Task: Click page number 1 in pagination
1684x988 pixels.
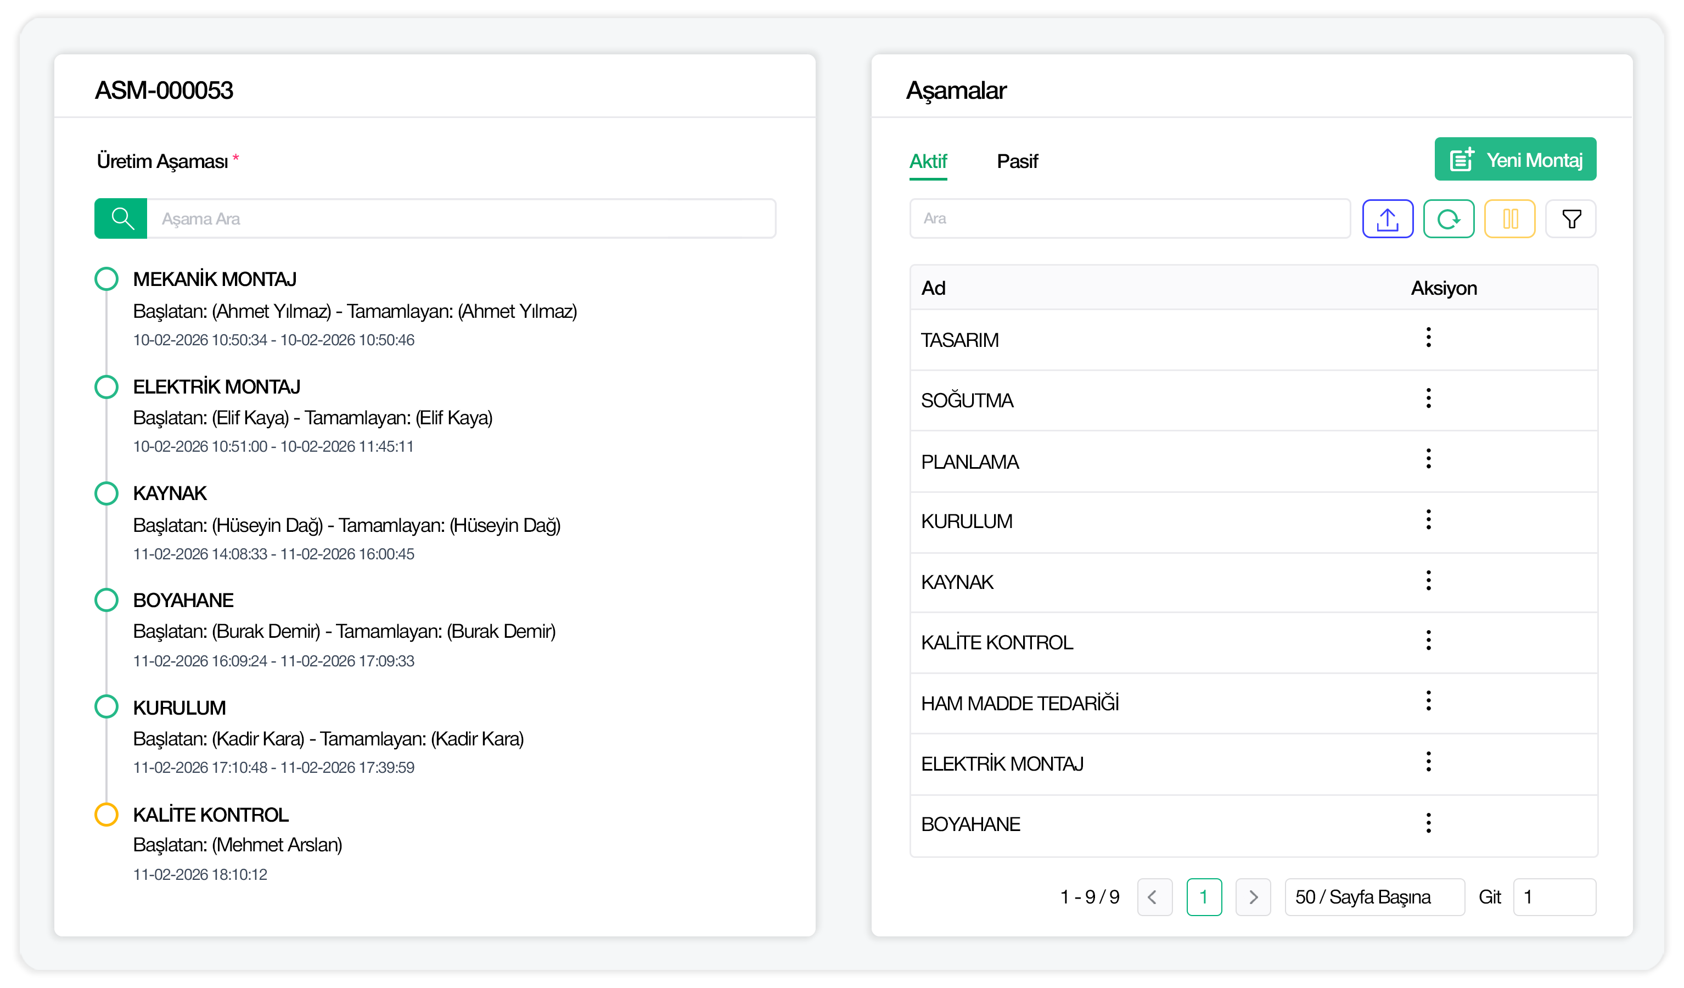Action: pos(1204,896)
